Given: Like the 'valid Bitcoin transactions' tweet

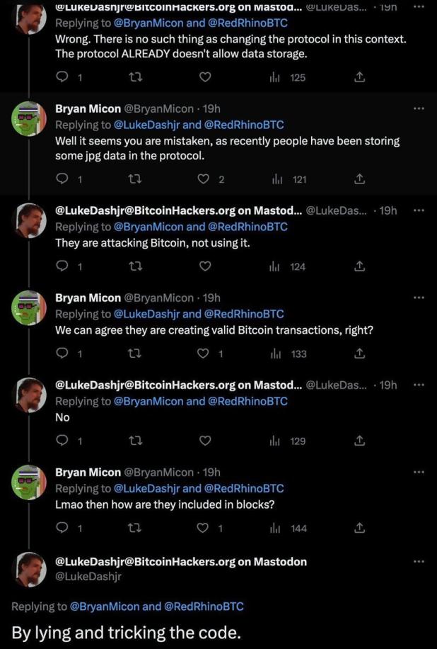Looking at the screenshot, I should [x=204, y=354].
